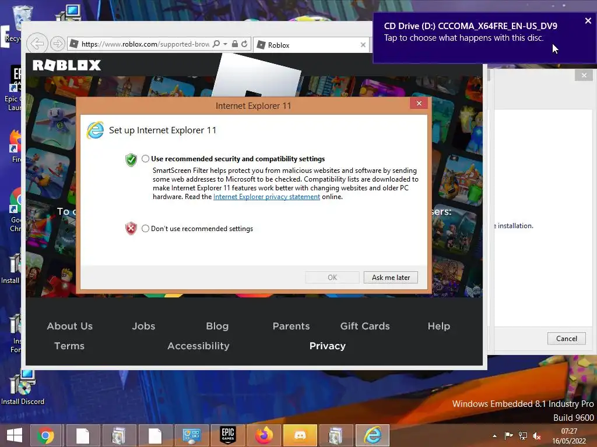
Task: Refresh the Roblox page
Action: 244,44
